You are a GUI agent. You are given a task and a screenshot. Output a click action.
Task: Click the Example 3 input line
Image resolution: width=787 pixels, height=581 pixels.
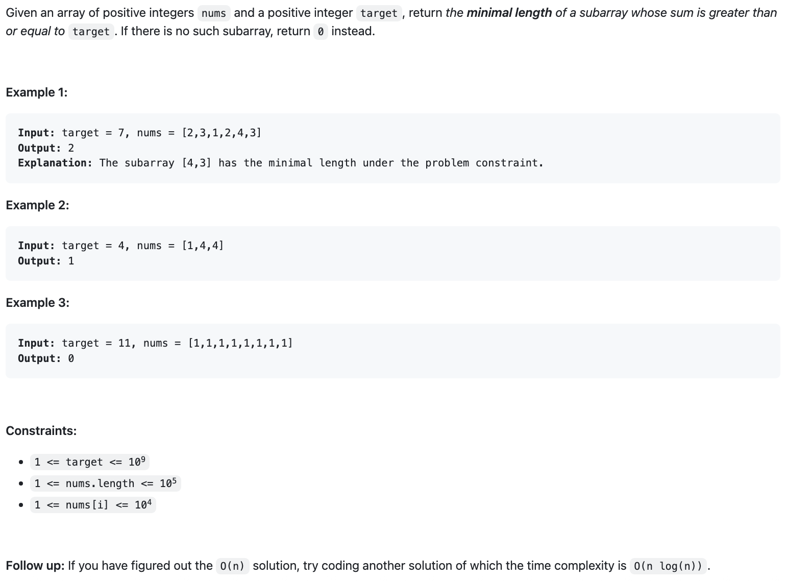tap(155, 343)
